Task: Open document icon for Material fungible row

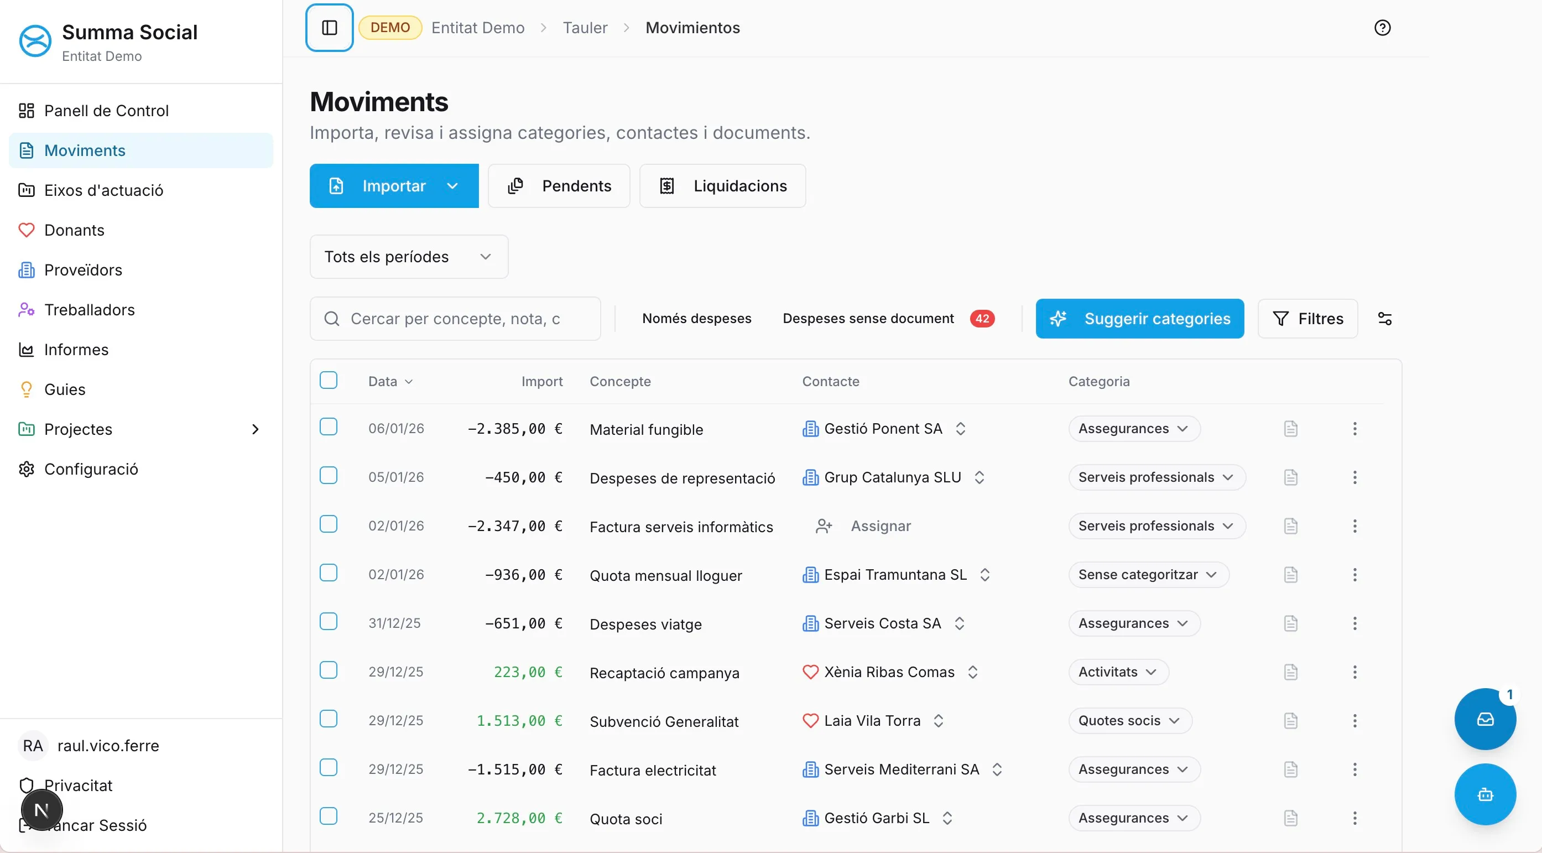Action: tap(1290, 429)
